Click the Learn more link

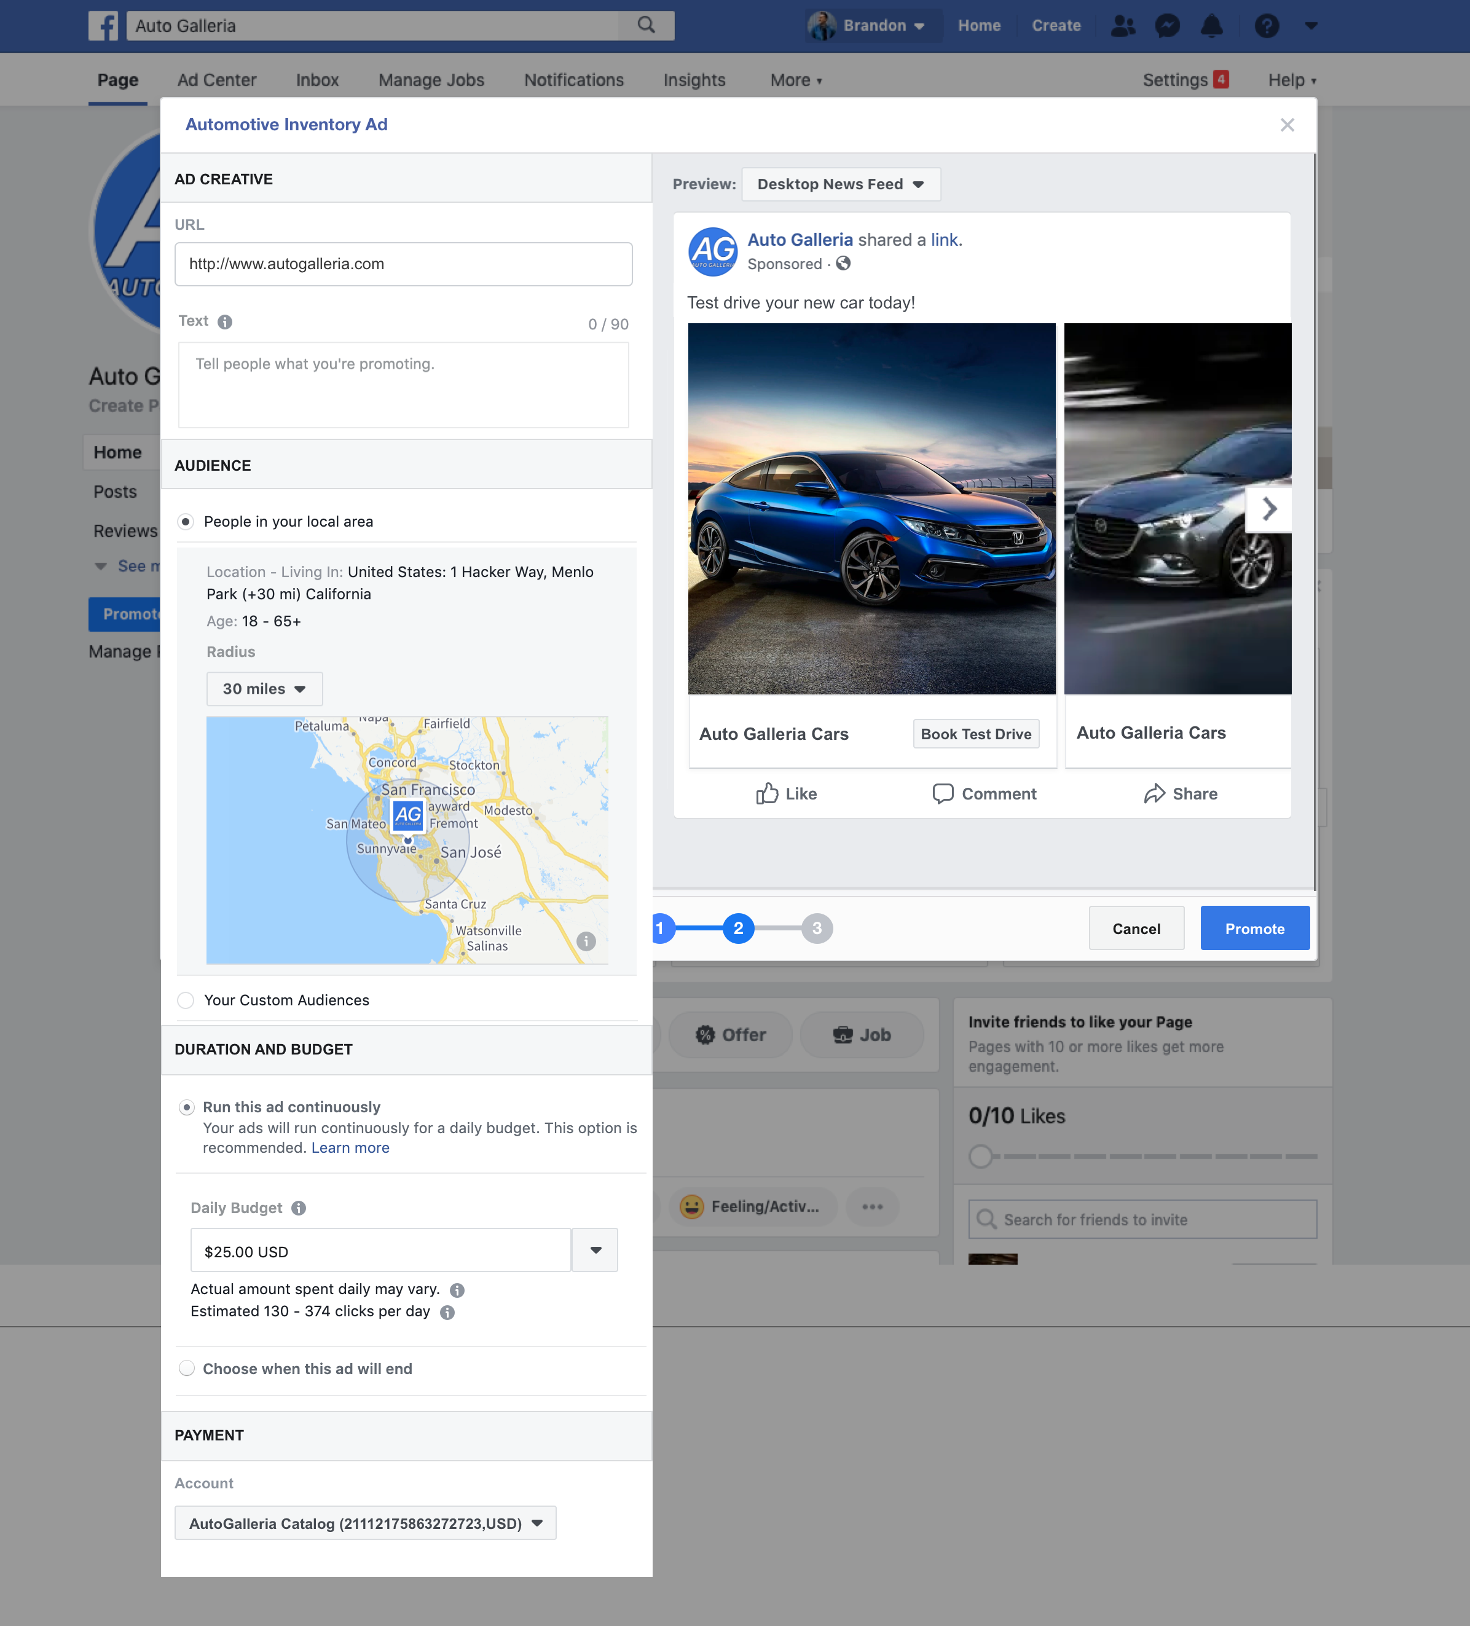click(x=350, y=1148)
